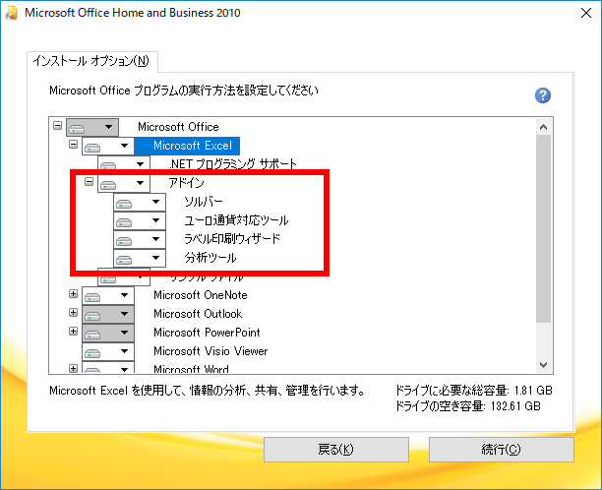The width and height of the screenshot is (602, 490).
Task: Click the Office installer title bar icon
Action: tap(11, 13)
